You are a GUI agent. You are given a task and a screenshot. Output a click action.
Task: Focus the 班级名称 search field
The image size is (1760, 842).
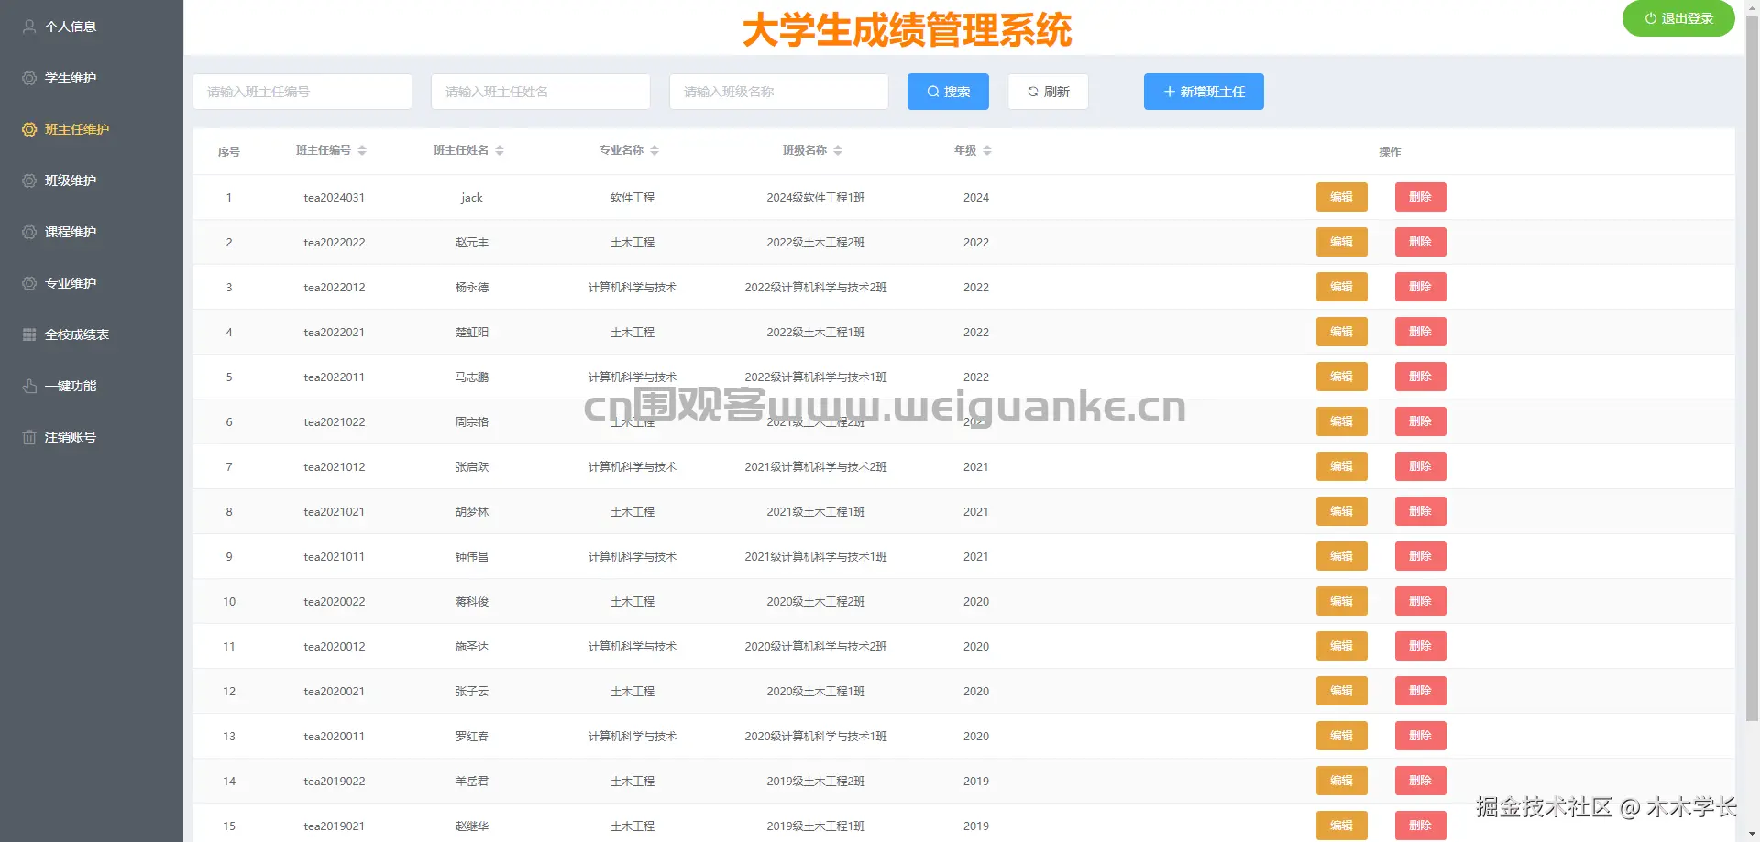click(779, 92)
